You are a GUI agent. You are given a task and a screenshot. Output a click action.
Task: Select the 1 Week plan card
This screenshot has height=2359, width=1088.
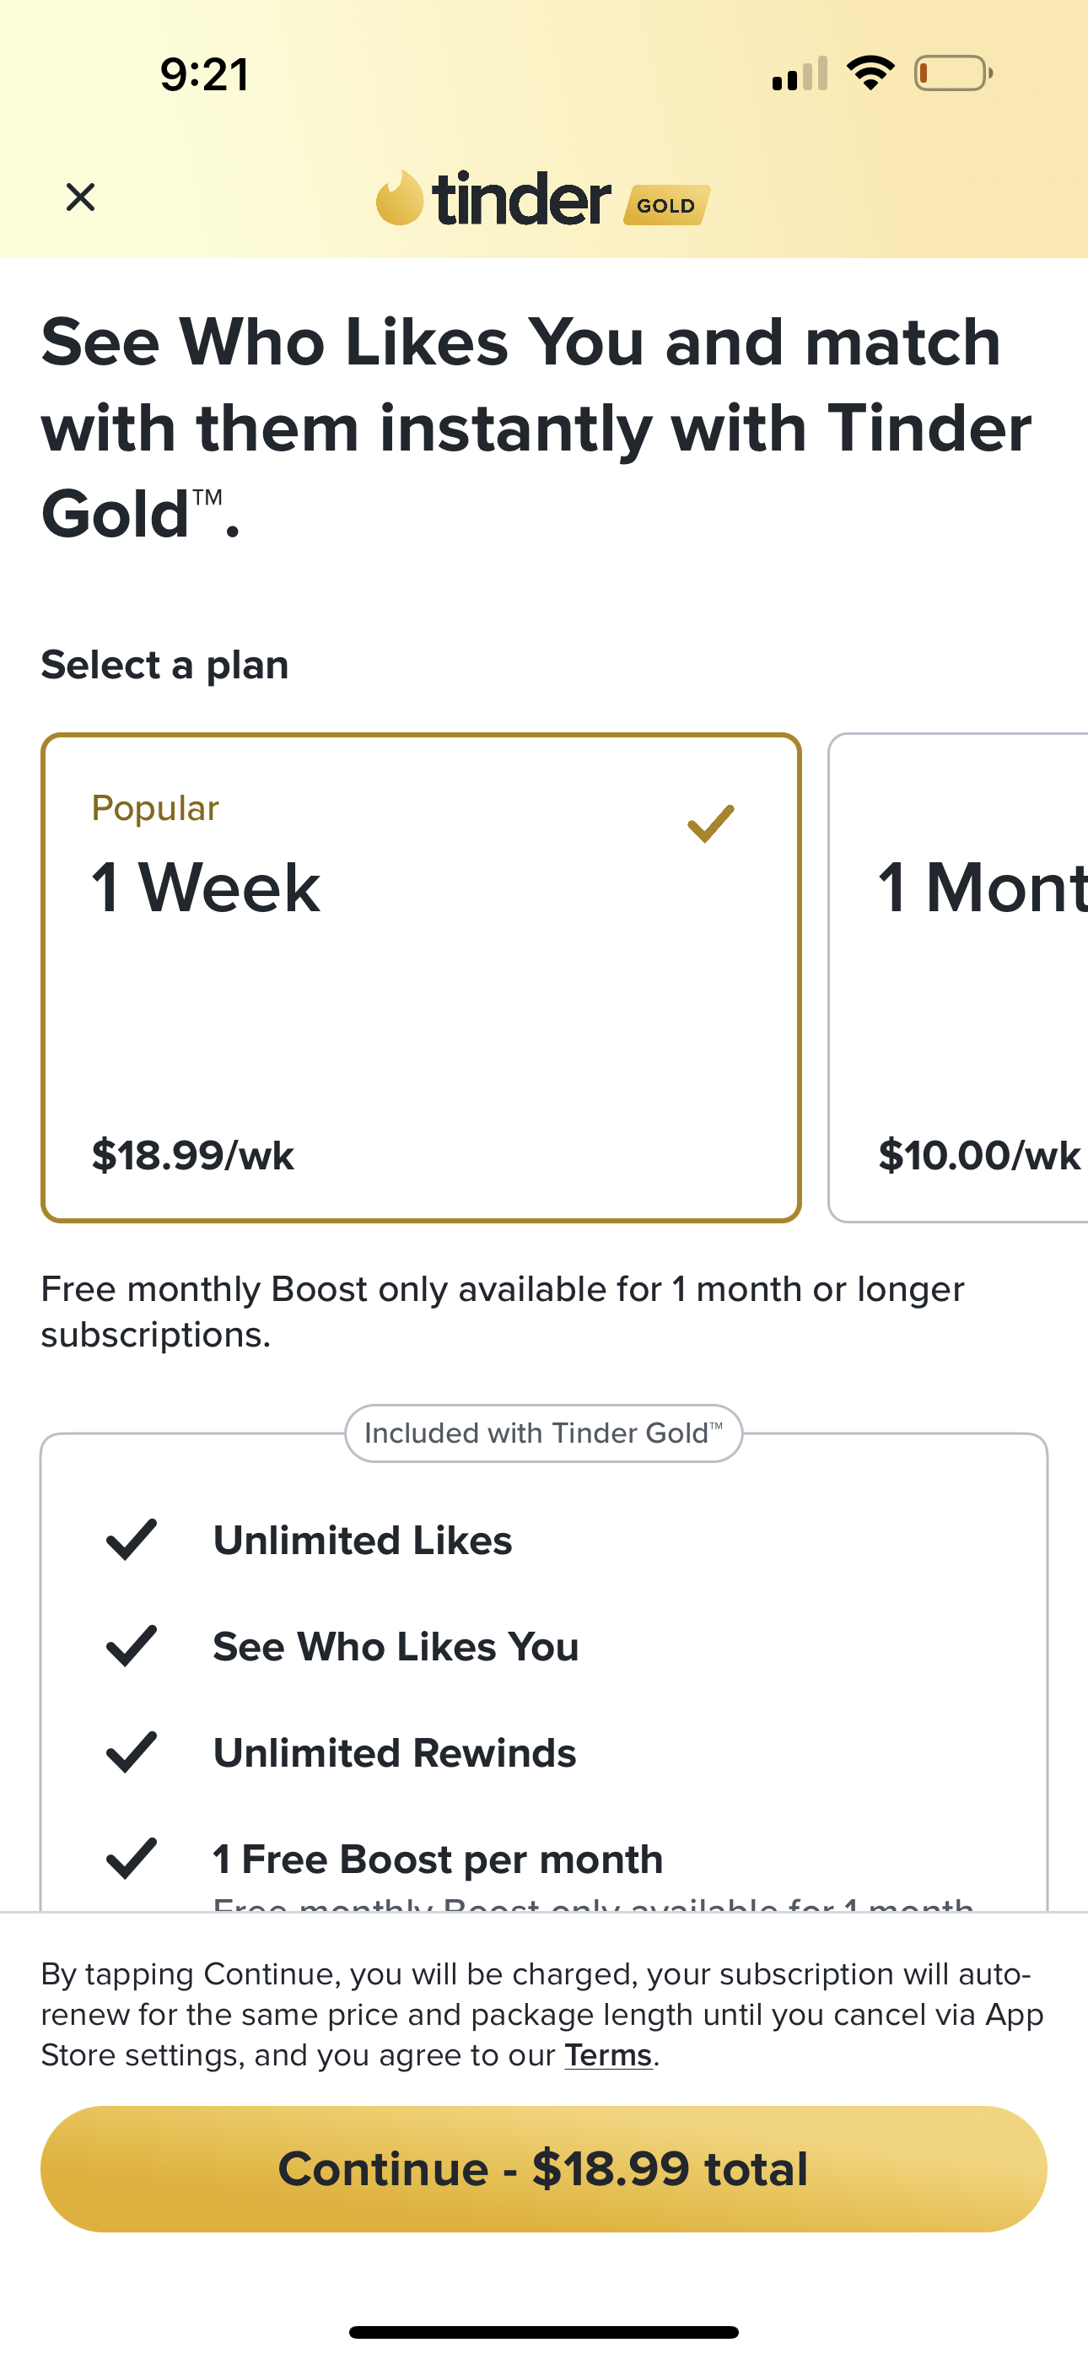[x=420, y=977]
